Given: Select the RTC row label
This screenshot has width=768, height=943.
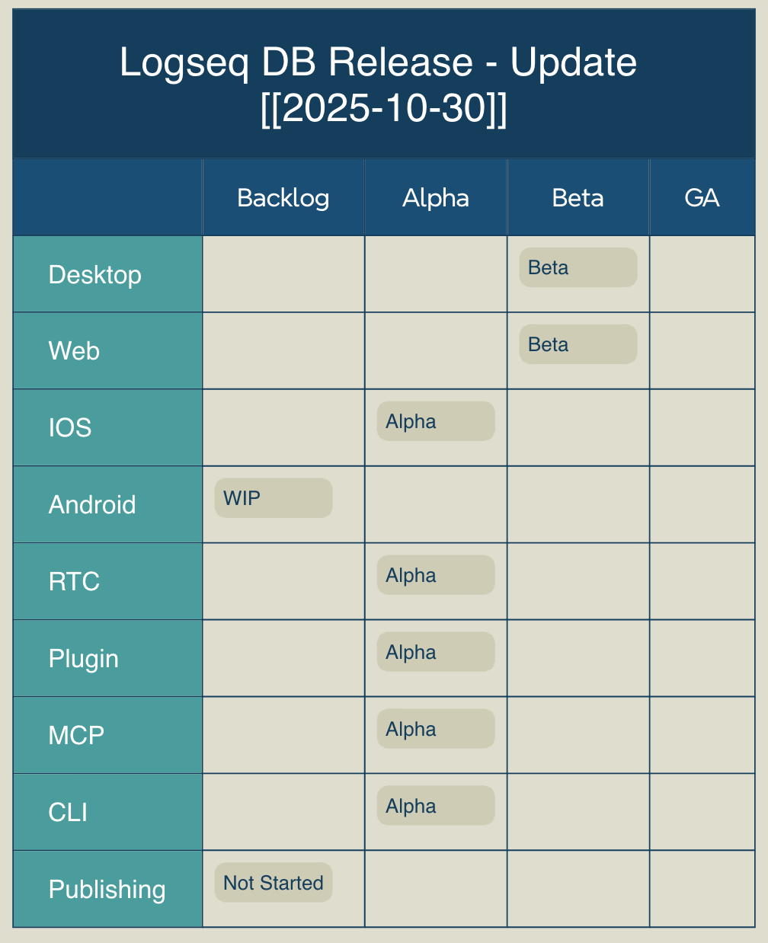Looking at the screenshot, I should coord(75,582).
